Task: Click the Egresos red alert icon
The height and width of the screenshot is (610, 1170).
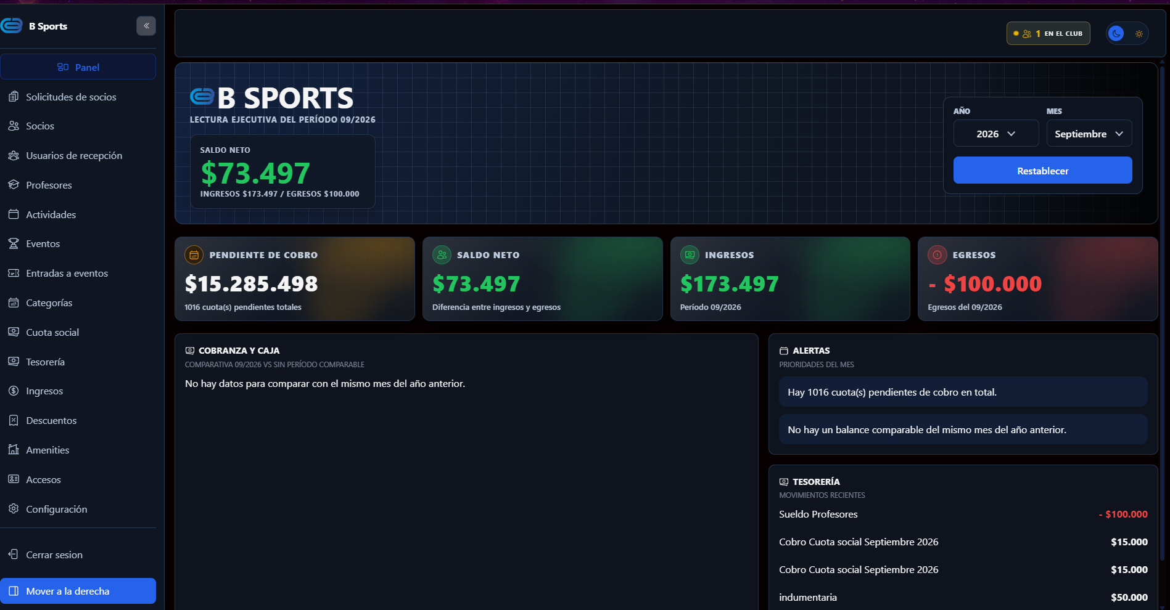Action: coord(937,254)
